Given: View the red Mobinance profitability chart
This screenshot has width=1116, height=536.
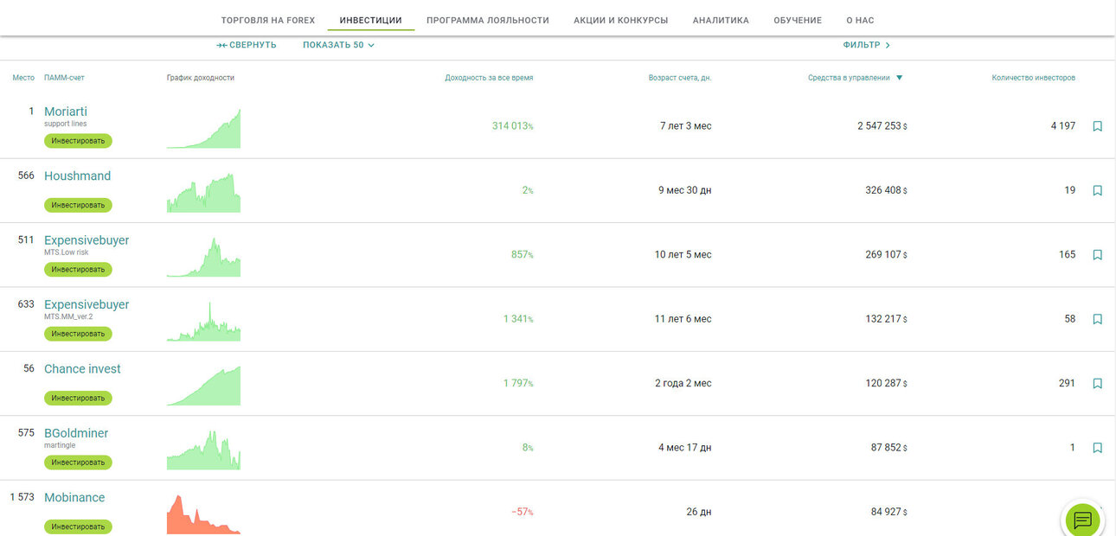Looking at the screenshot, I should pos(203,514).
